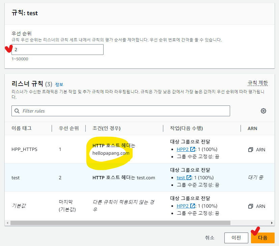
Task: Click external link icon beside test target group
Action: click(x=189, y=178)
